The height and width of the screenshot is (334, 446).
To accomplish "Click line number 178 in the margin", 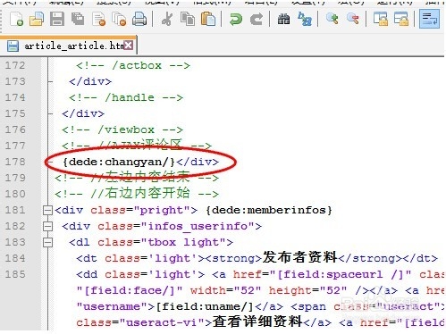I will (15, 162).
